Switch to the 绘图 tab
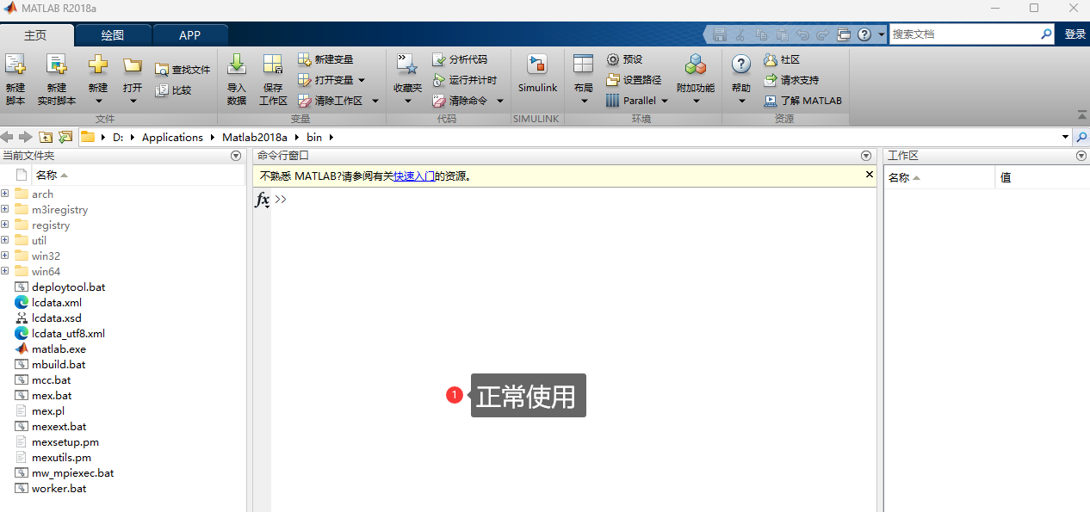 [x=113, y=35]
